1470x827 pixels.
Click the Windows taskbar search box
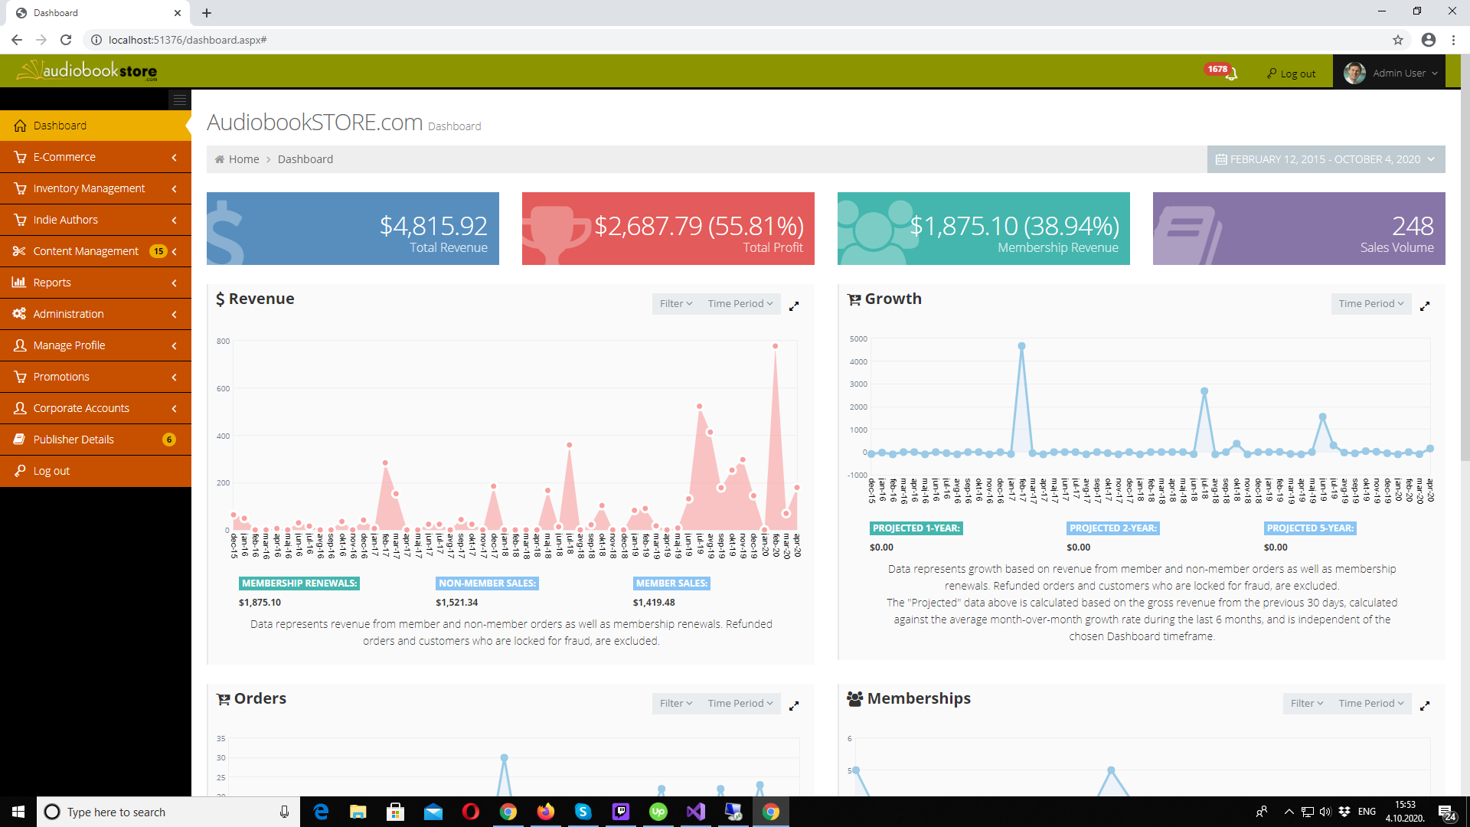(x=168, y=812)
